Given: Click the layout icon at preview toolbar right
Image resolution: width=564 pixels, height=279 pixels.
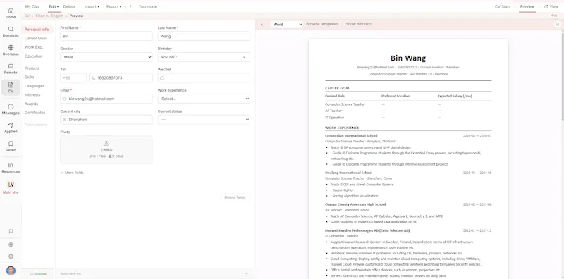Looking at the screenshot, I should pyautogui.click(x=558, y=24).
